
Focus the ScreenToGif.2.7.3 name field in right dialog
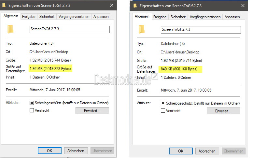(201, 30)
